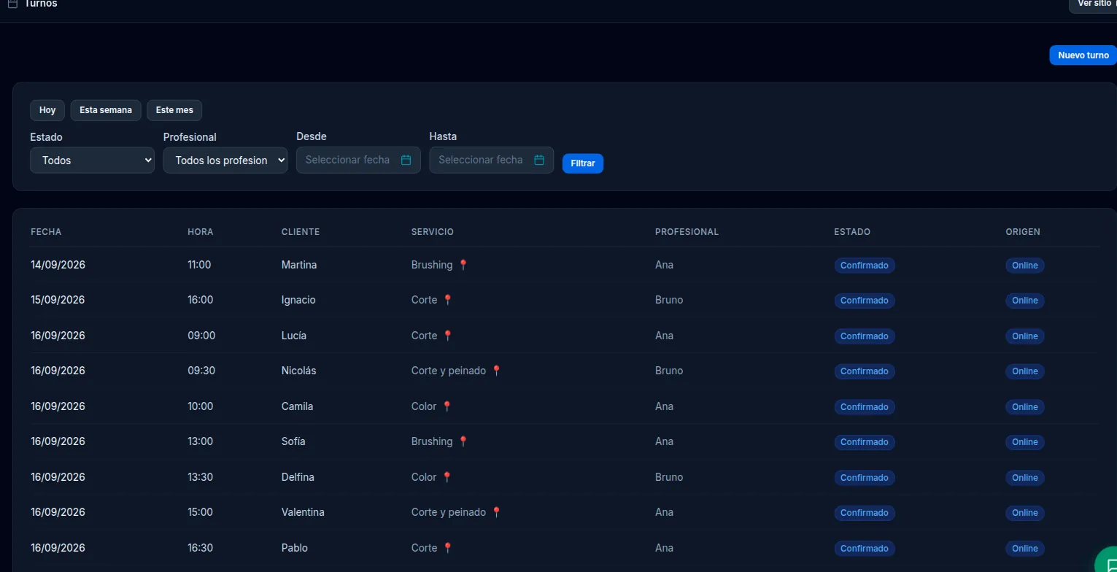Click the pin icon next to Camila's Color

[x=447, y=406]
